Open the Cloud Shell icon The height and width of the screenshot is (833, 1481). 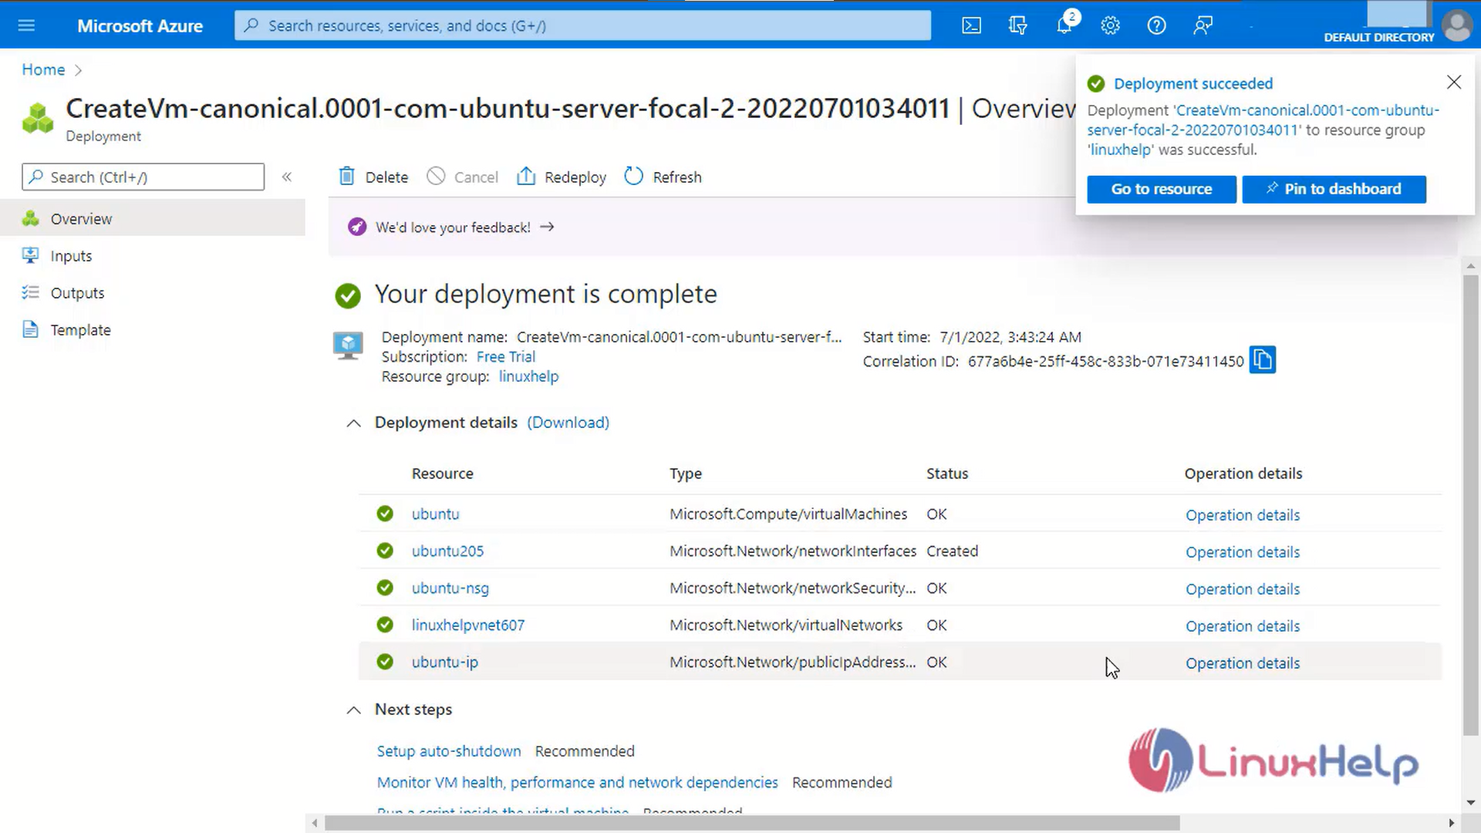click(x=971, y=25)
